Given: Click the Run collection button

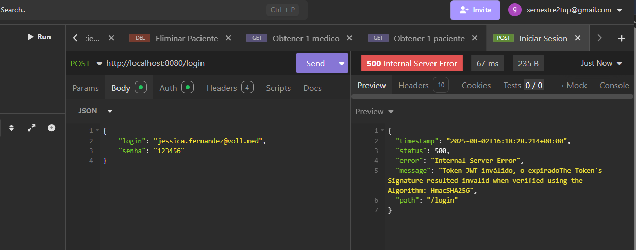Looking at the screenshot, I should coord(39,37).
